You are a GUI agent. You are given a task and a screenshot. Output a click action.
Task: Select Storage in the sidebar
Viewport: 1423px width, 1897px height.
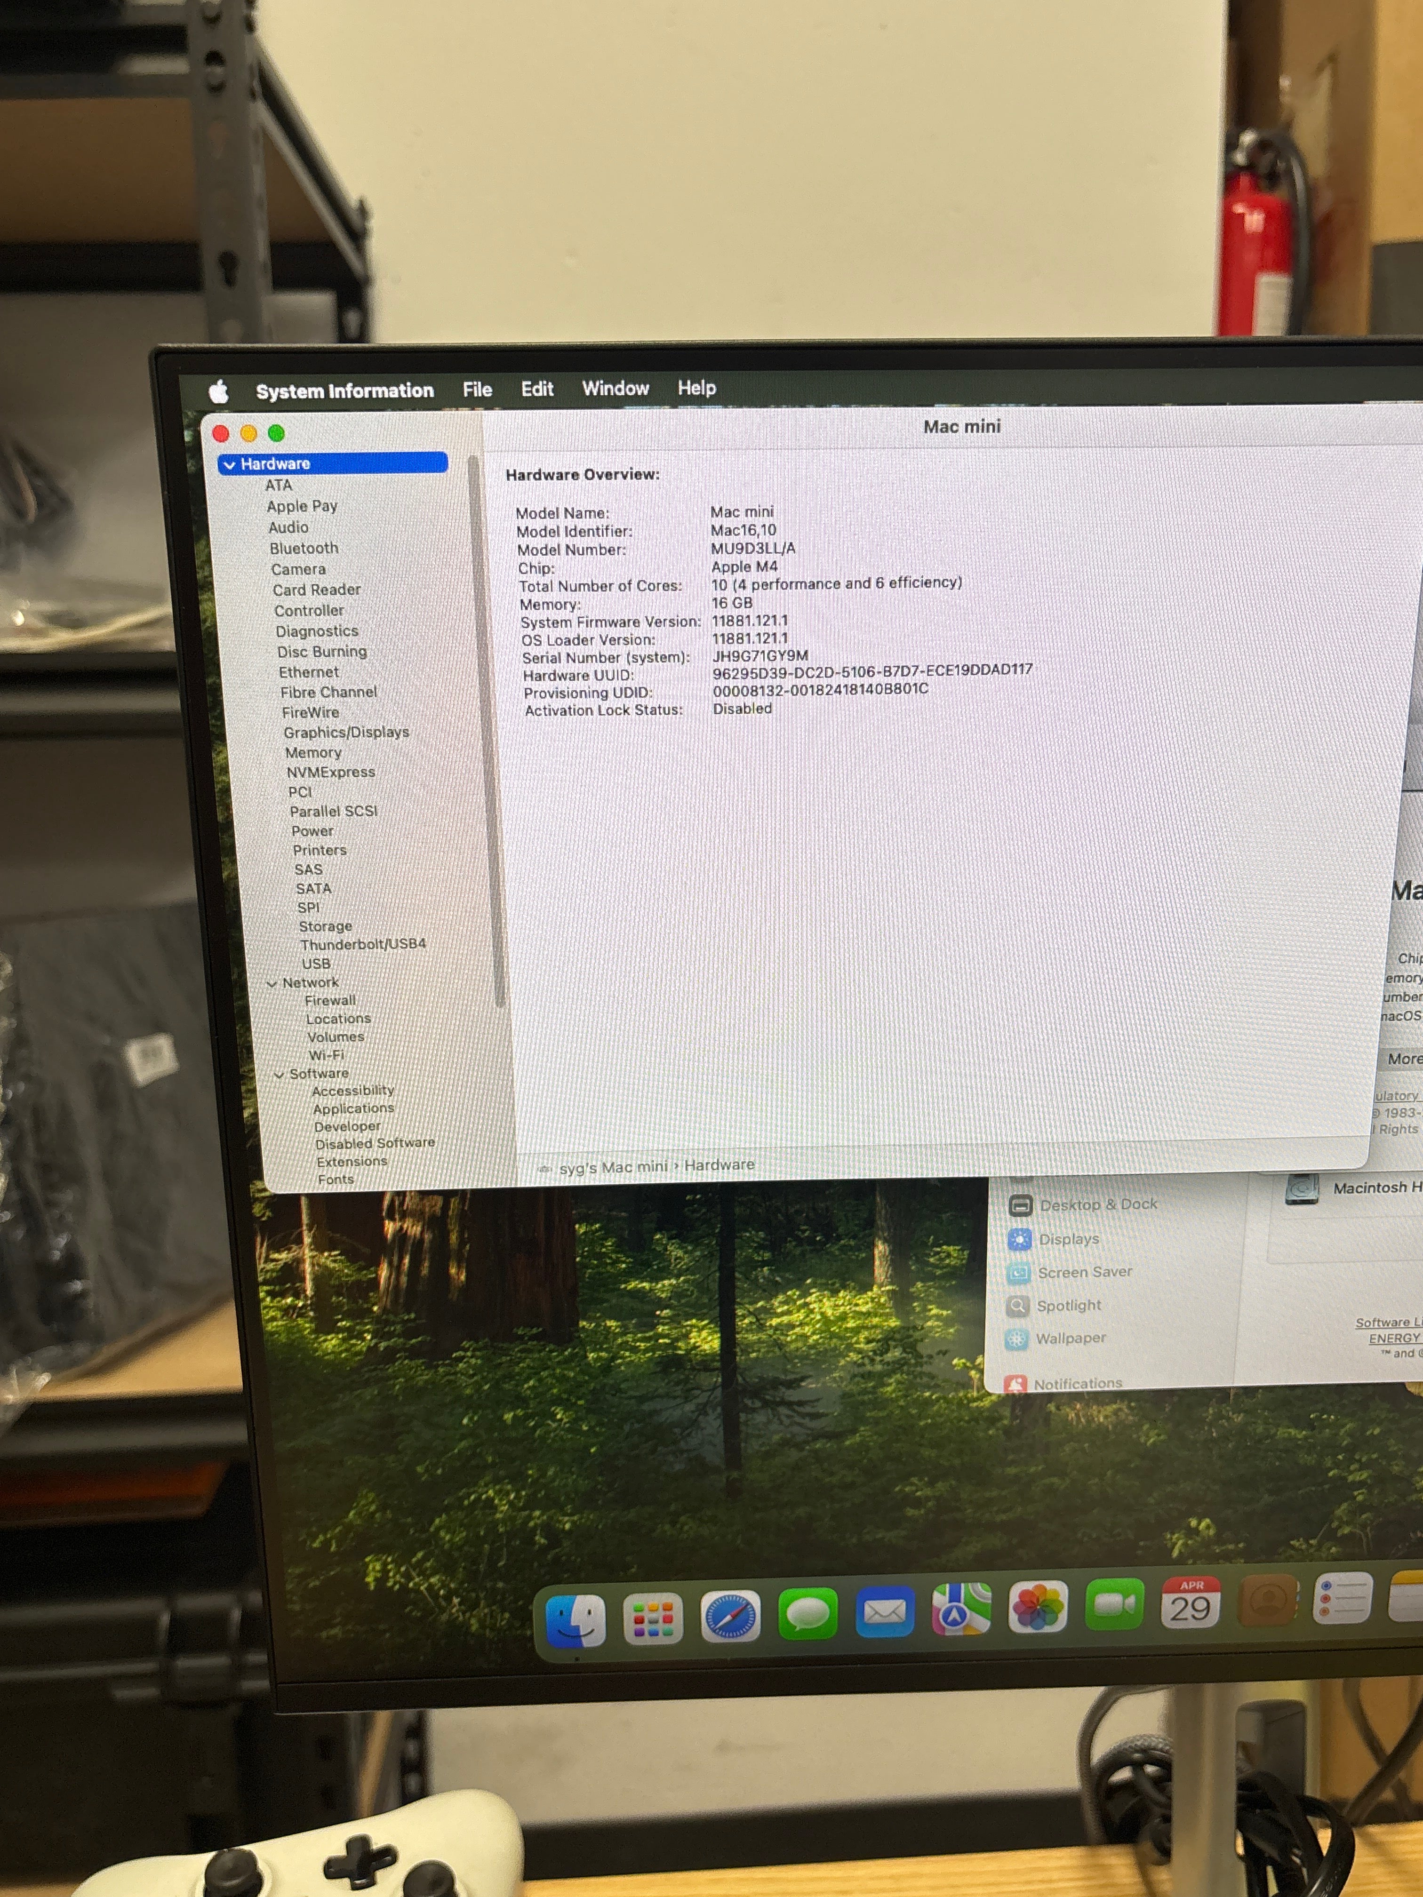tap(326, 927)
